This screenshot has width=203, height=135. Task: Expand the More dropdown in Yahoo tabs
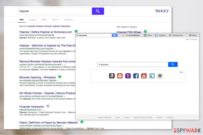56,19
